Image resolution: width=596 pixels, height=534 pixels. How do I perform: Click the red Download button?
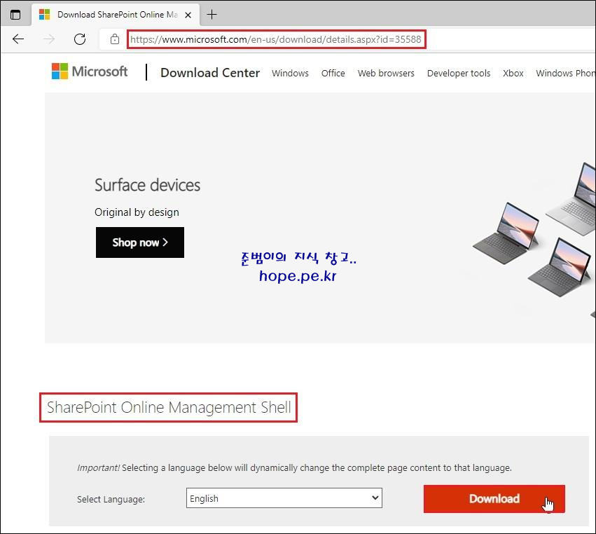click(x=494, y=499)
